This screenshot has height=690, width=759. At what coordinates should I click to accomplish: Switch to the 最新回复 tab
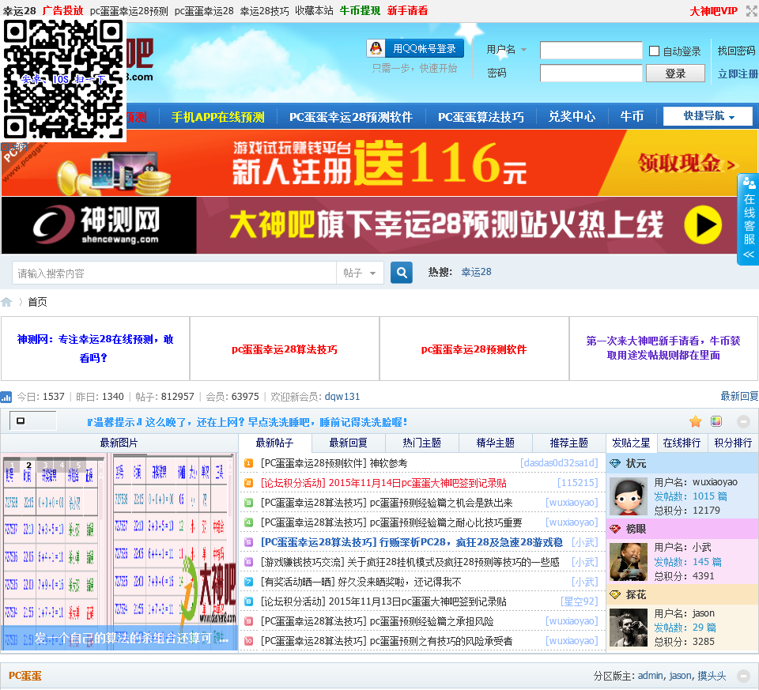pyautogui.click(x=348, y=443)
